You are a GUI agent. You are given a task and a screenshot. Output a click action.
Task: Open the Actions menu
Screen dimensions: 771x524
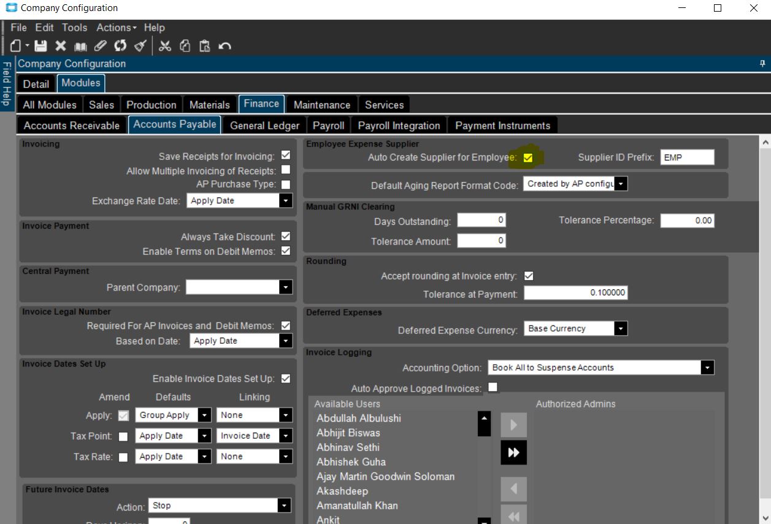point(116,28)
